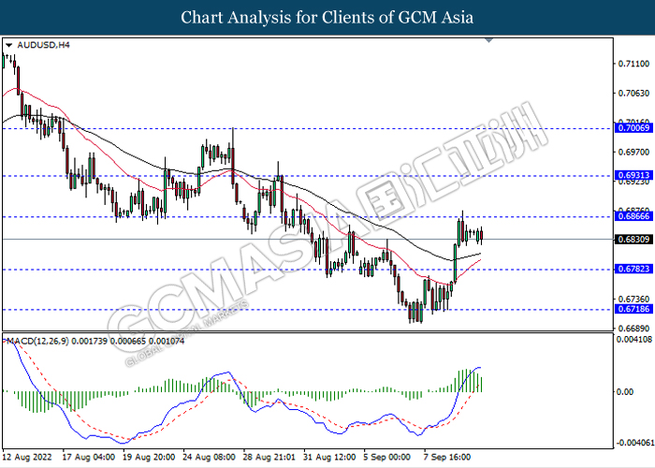Click the MACD scale value 0.004108
Viewport: 655px width, 468px height.
pyautogui.click(x=634, y=339)
